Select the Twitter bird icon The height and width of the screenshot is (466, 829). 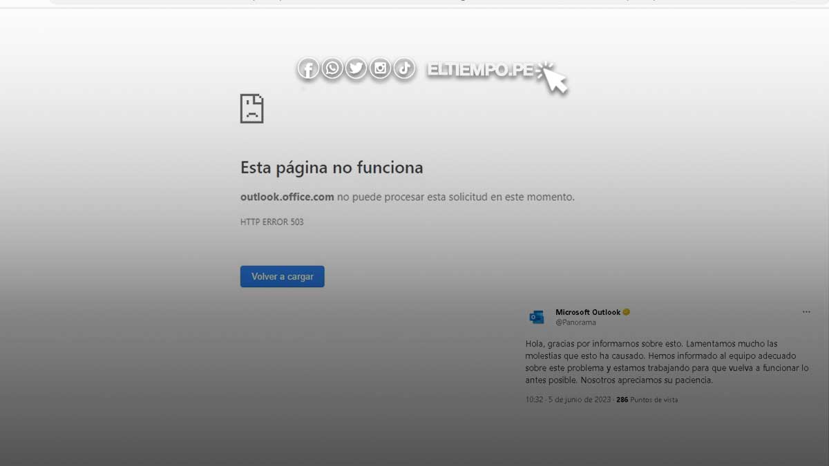point(356,68)
